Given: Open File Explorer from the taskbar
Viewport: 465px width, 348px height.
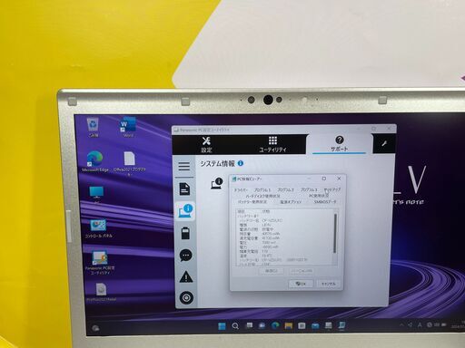Looking at the screenshot, I should [289, 325].
